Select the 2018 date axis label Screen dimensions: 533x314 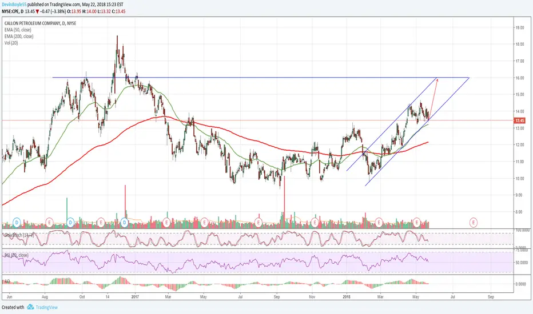click(347, 297)
